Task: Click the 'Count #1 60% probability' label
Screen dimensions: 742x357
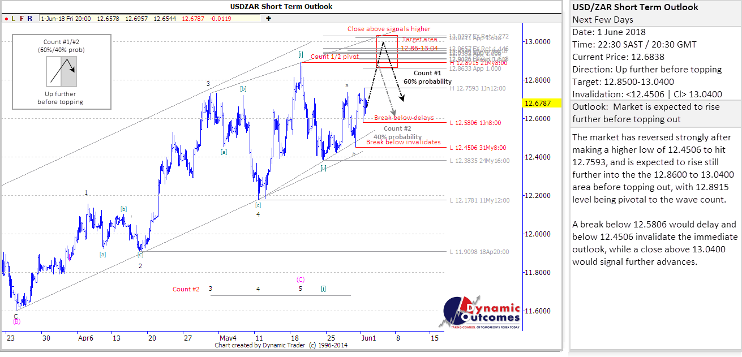Action: pos(427,78)
